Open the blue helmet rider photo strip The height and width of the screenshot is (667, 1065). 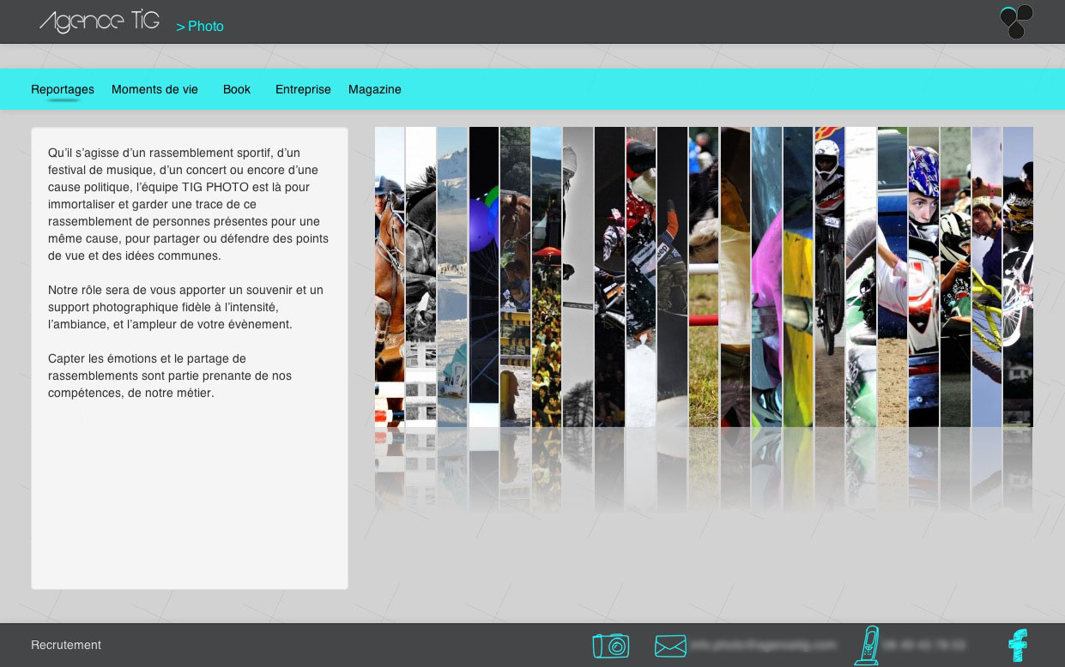(x=923, y=276)
